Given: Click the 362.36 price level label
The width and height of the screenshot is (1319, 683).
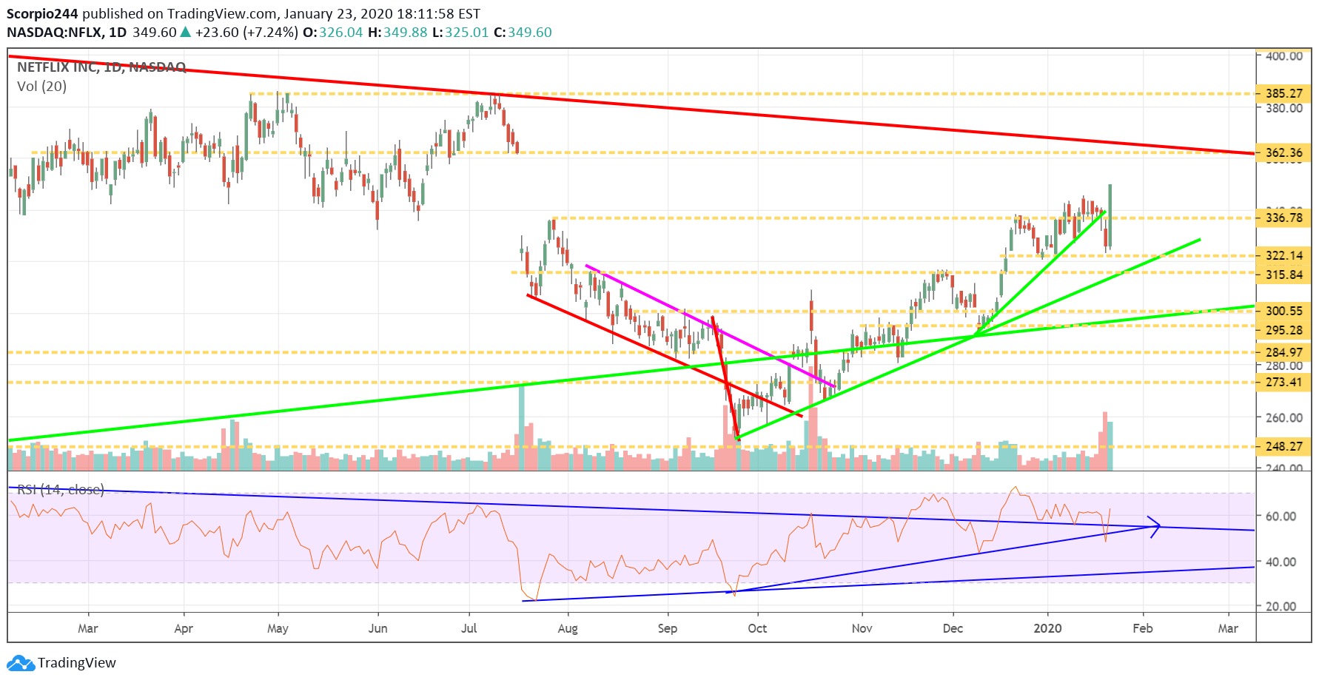Looking at the screenshot, I should (1284, 152).
